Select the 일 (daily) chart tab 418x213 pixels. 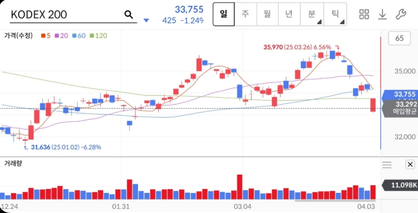coord(223,14)
